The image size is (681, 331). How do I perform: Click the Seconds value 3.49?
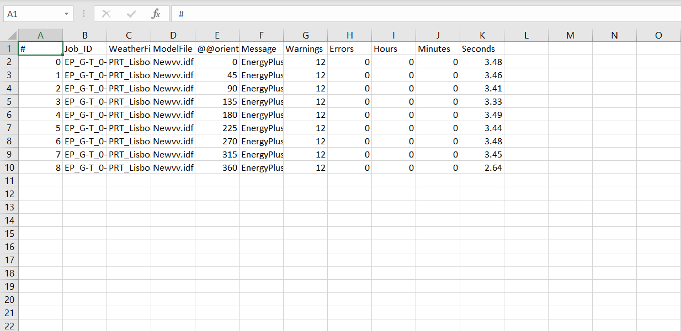482,115
